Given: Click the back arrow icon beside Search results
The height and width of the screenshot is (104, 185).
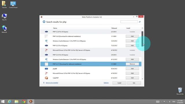Looking at the screenshot, I should click(x=44, y=22).
